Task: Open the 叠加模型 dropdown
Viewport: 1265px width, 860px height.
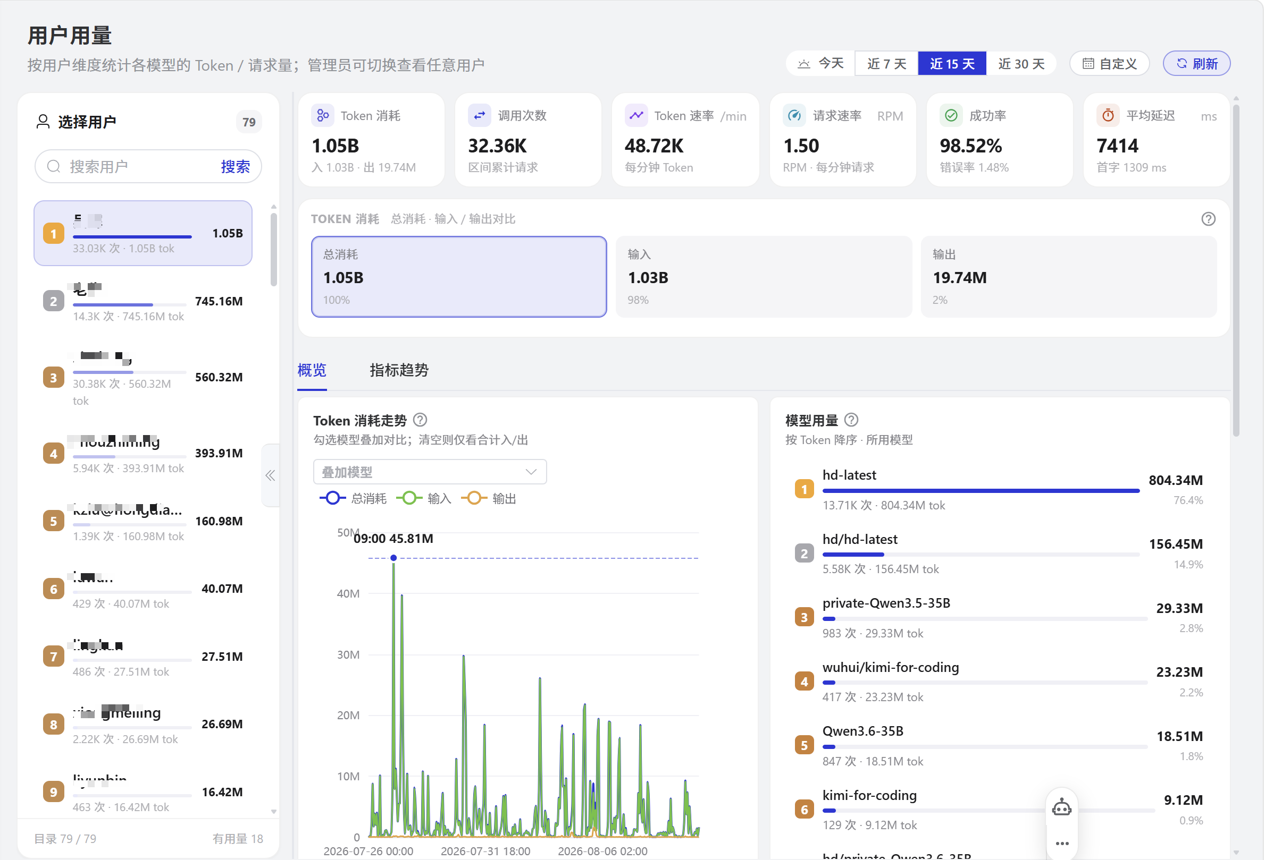Action: coord(430,472)
